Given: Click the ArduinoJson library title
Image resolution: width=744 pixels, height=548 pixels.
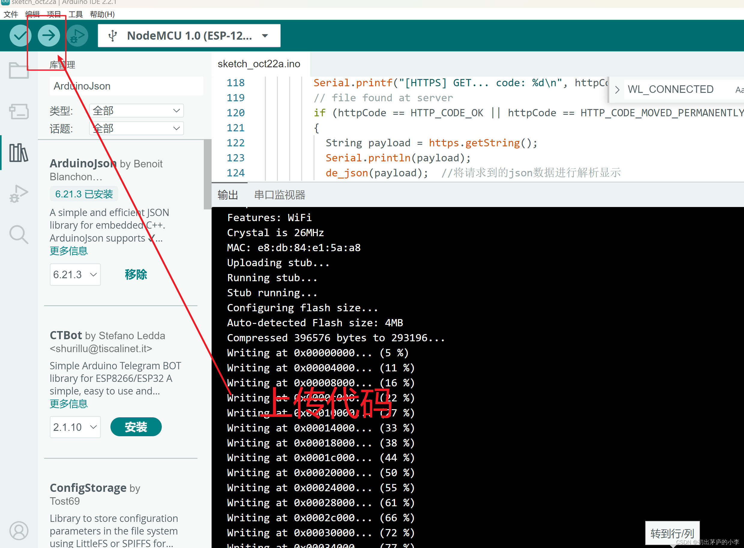Looking at the screenshot, I should click(83, 163).
